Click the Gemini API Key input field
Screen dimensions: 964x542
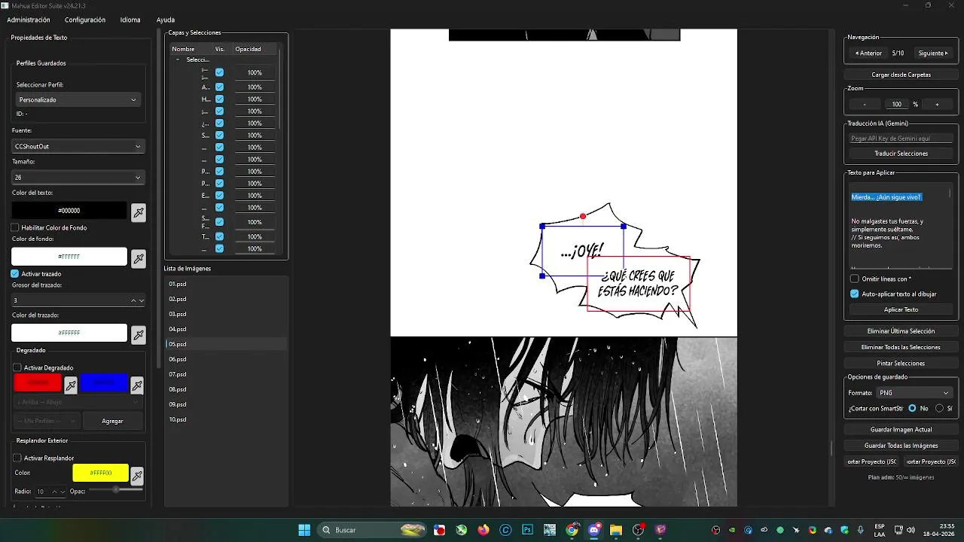[901, 139]
